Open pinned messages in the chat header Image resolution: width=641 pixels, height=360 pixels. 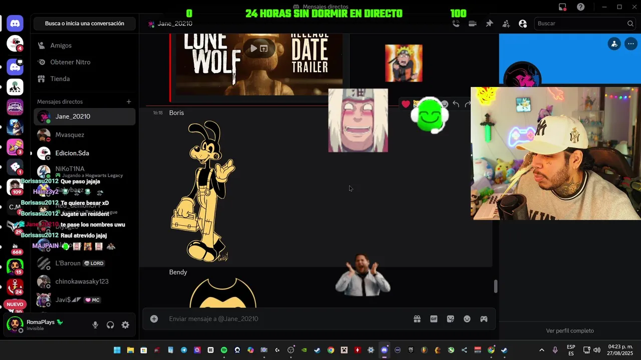pos(489,23)
